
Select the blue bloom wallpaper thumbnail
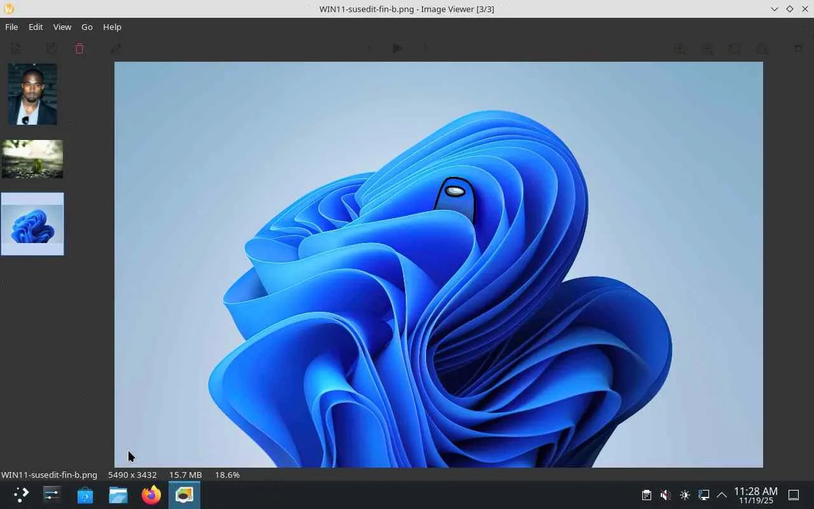point(32,224)
